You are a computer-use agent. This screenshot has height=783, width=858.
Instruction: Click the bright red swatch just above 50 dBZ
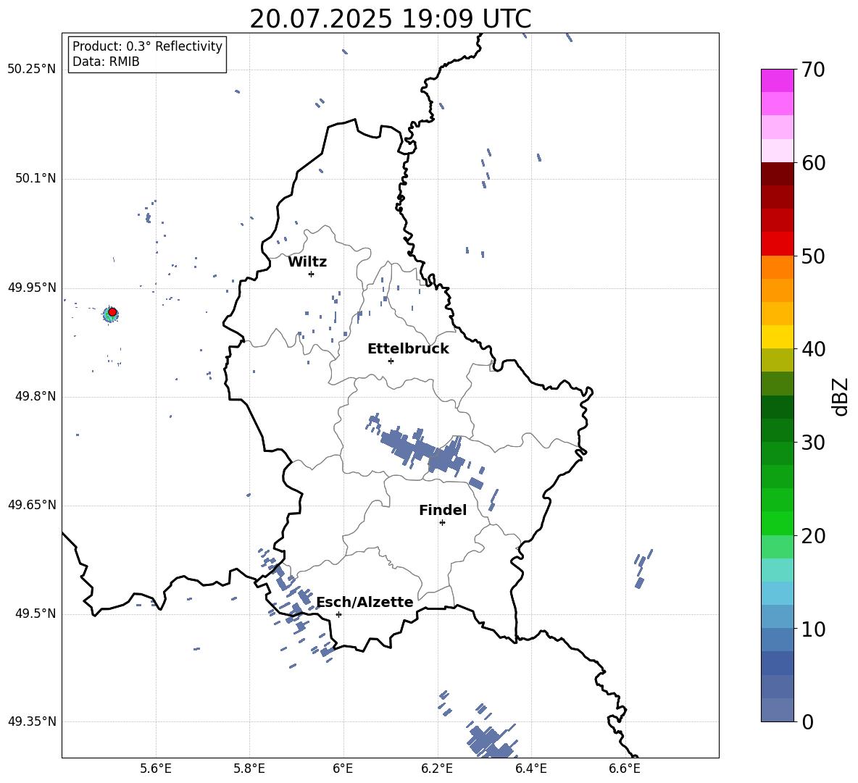coord(777,244)
